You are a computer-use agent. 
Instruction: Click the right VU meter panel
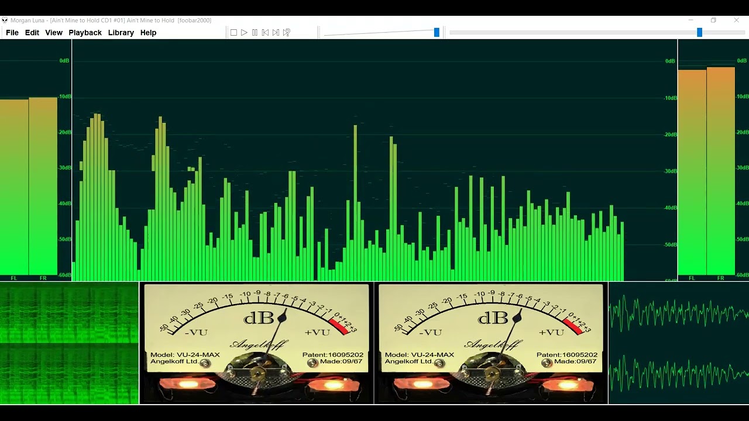tap(491, 343)
